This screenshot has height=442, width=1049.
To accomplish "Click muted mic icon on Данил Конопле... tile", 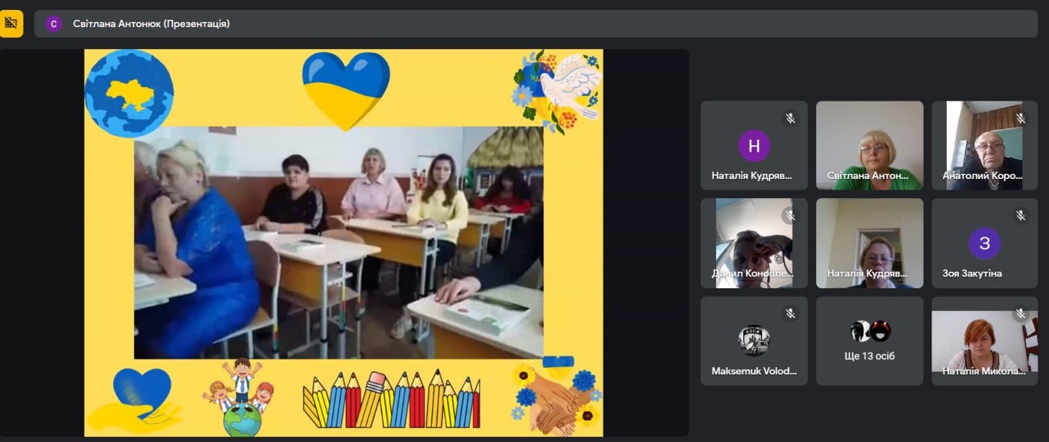I will coord(790,215).
